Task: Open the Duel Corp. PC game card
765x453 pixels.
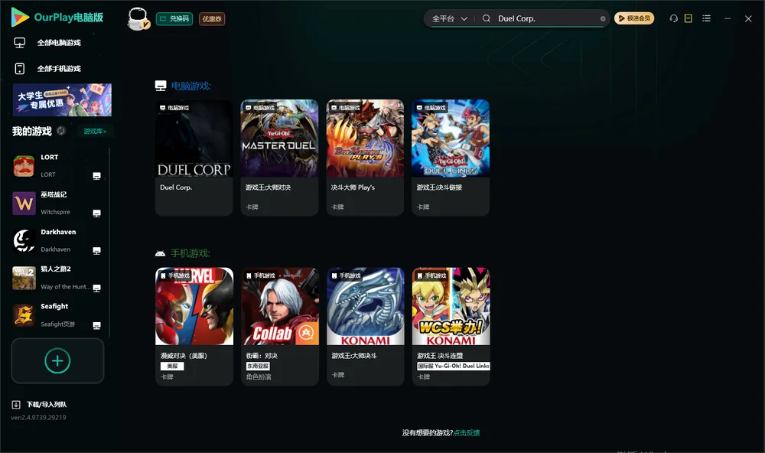Action: tap(194, 157)
